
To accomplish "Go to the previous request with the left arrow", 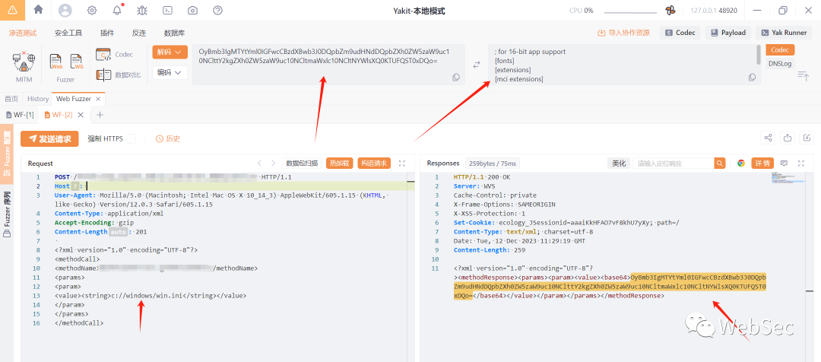I will (x=259, y=164).
